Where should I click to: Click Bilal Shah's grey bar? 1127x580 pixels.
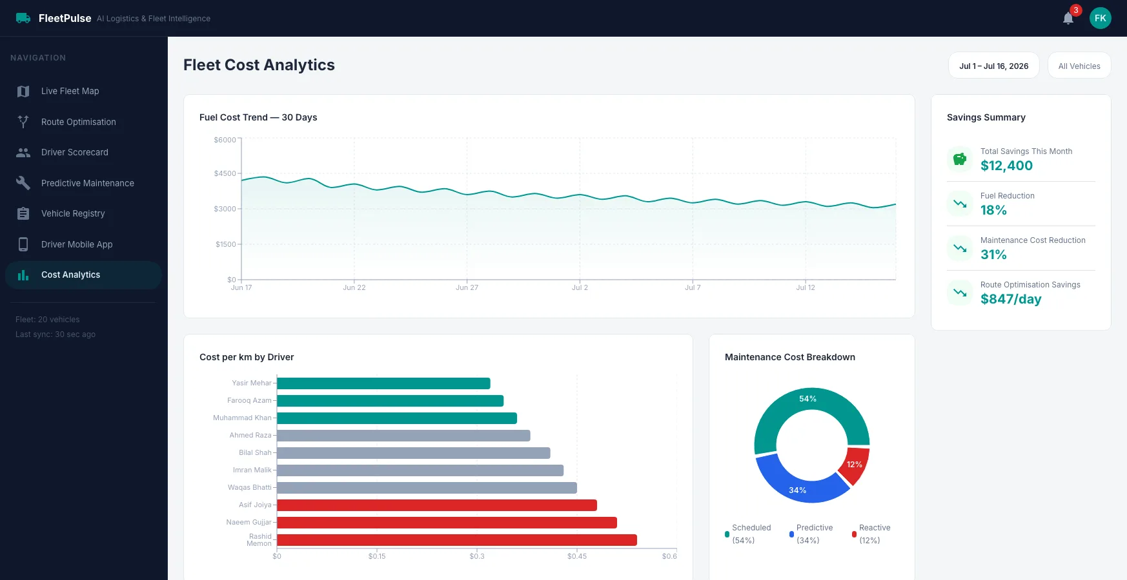pyautogui.click(x=414, y=453)
